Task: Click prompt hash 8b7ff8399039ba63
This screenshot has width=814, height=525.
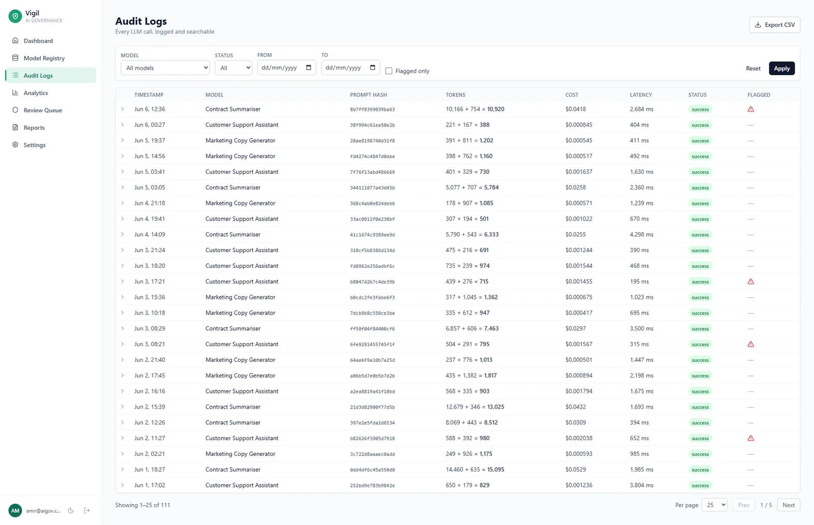Action: coord(372,109)
